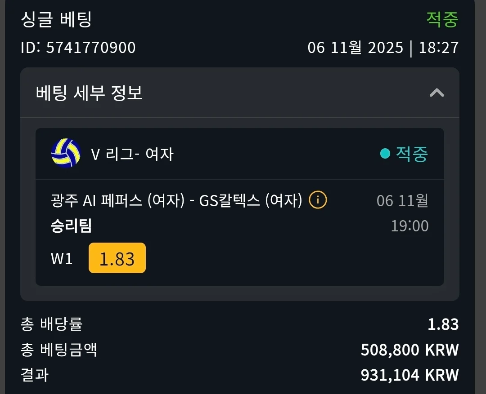
Task: Open the match info circle icon
Action: pyautogui.click(x=318, y=200)
